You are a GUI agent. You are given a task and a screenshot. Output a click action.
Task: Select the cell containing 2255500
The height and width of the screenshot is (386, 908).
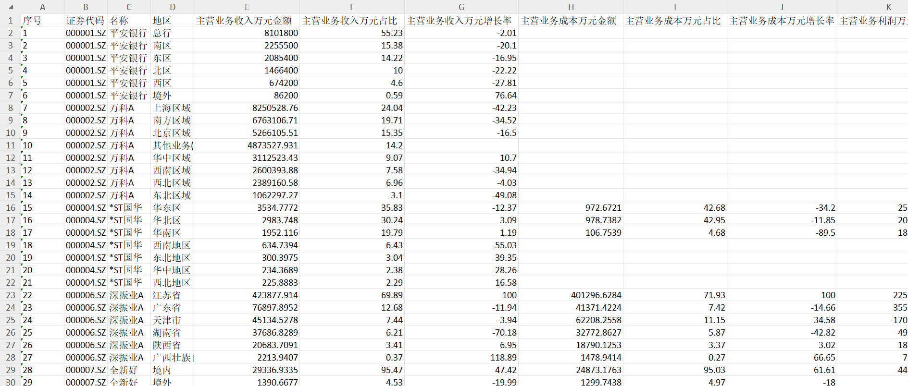(247, 46)
